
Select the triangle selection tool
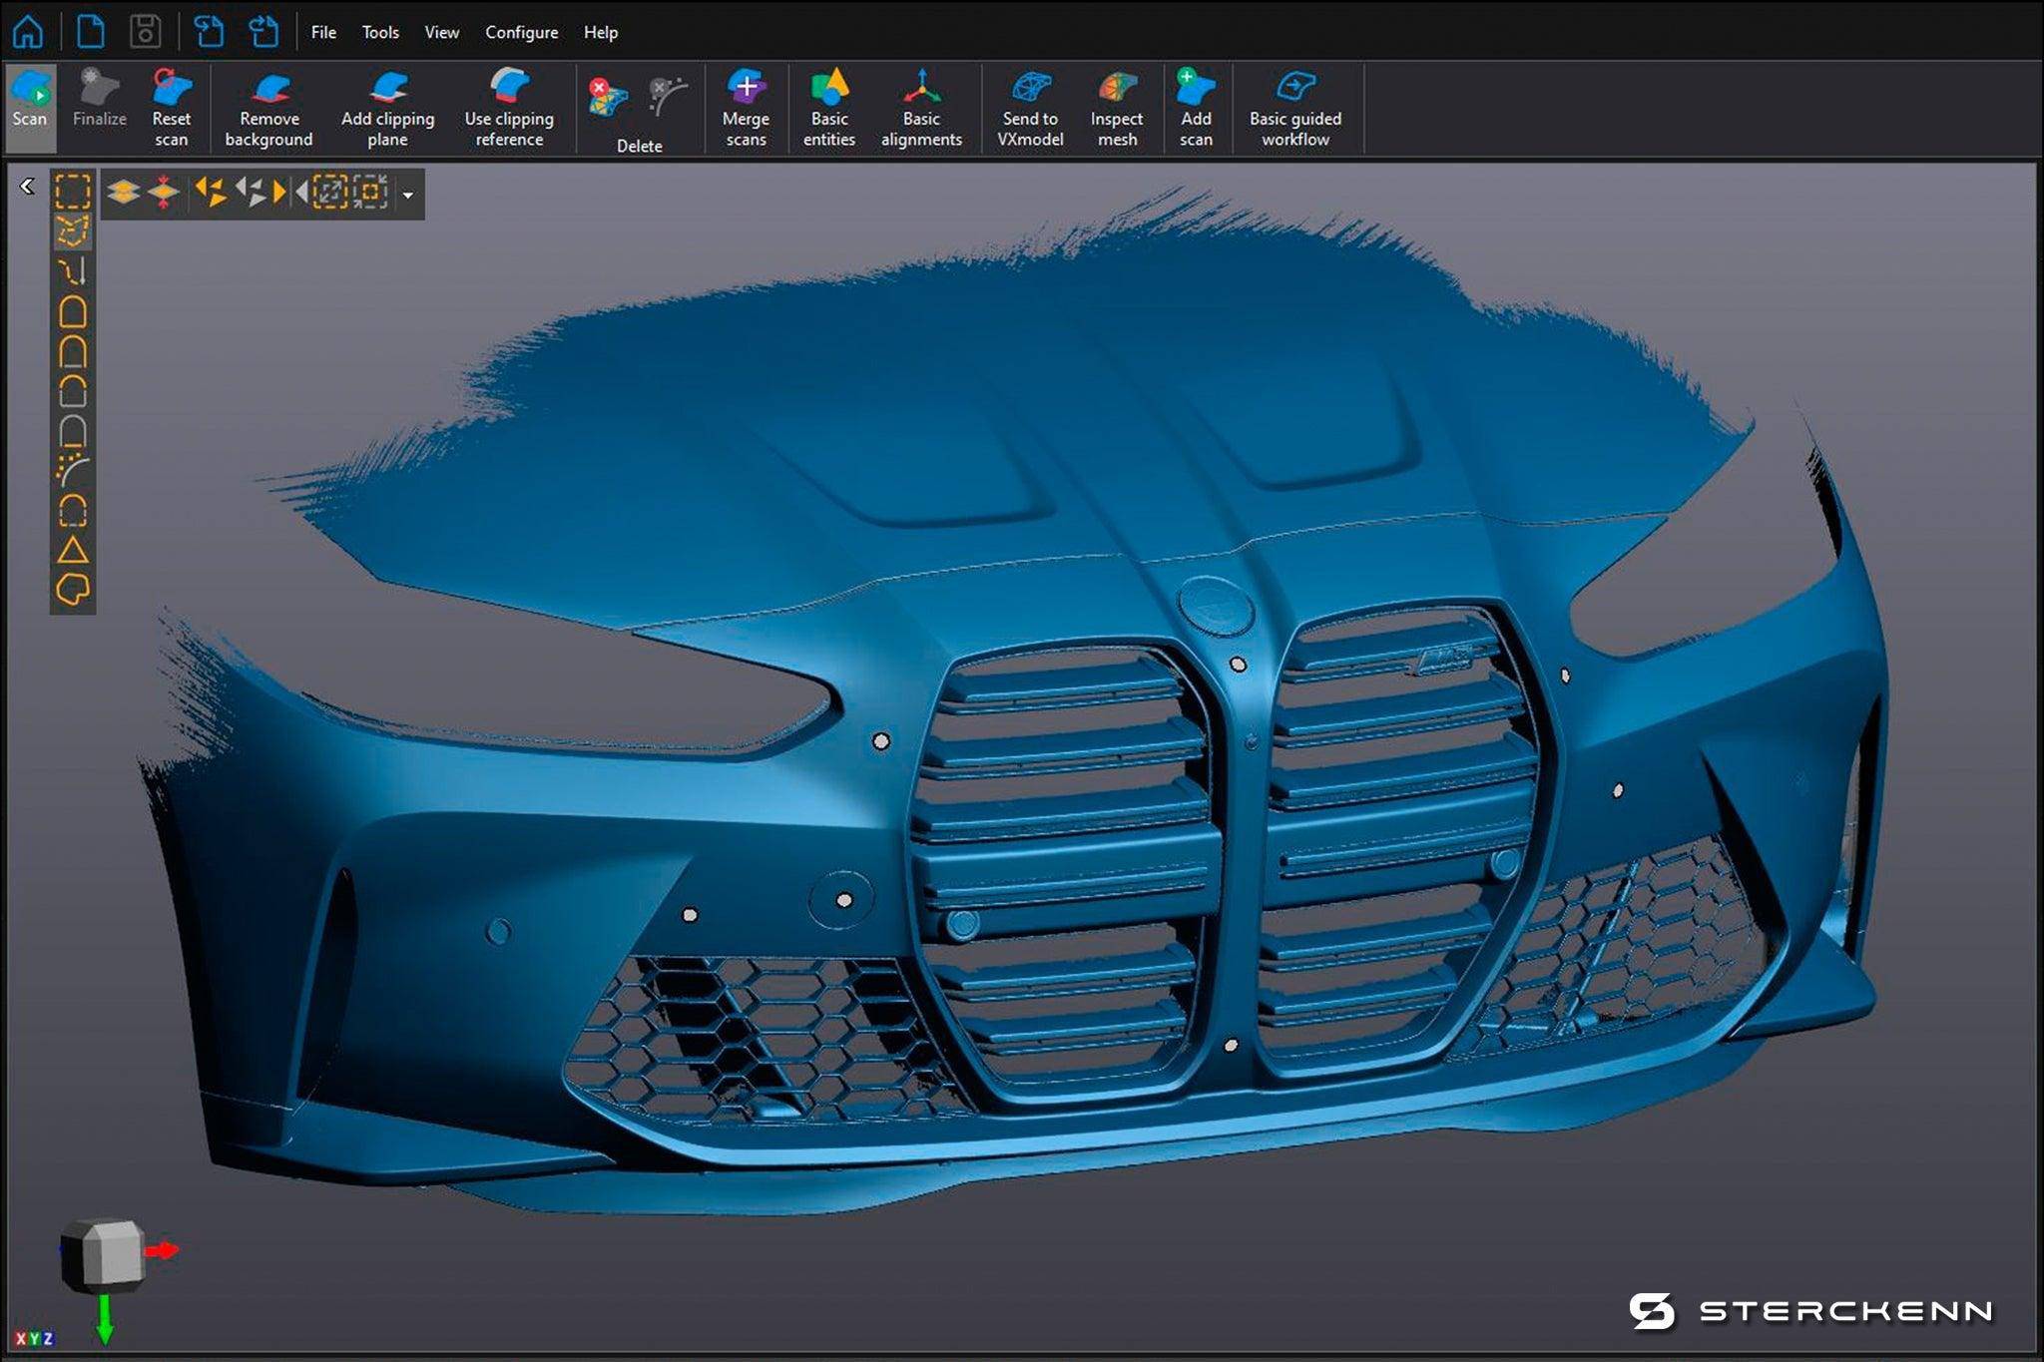click(x=73, y=550)
